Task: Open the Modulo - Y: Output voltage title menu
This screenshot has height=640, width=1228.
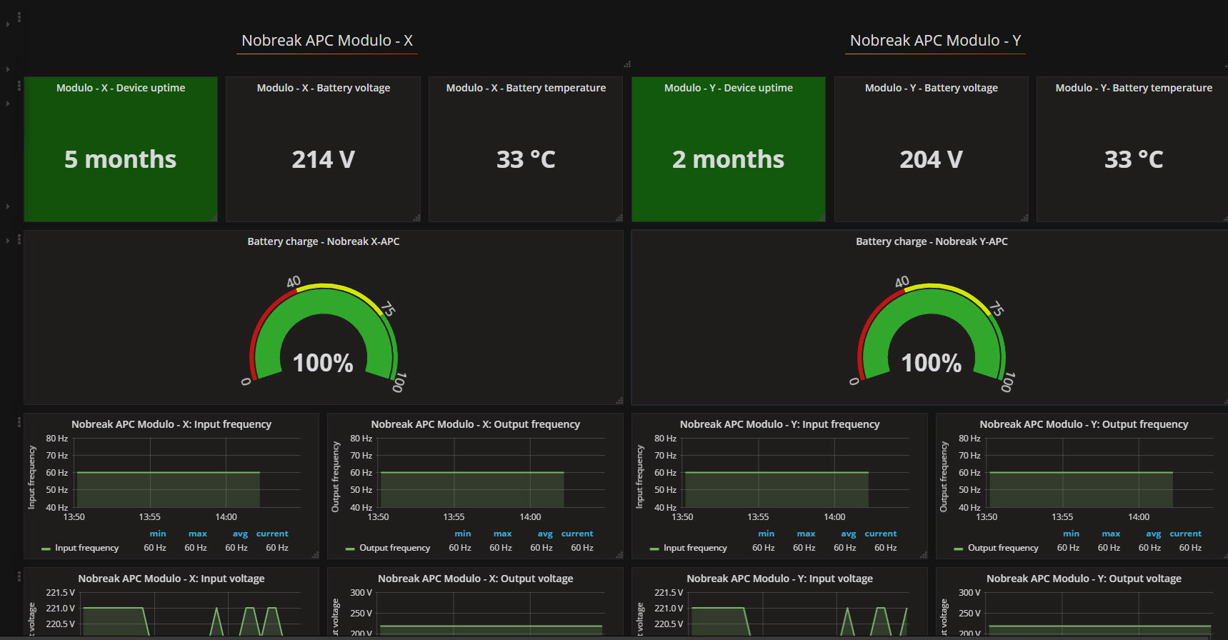Action: pos(1084,579)
